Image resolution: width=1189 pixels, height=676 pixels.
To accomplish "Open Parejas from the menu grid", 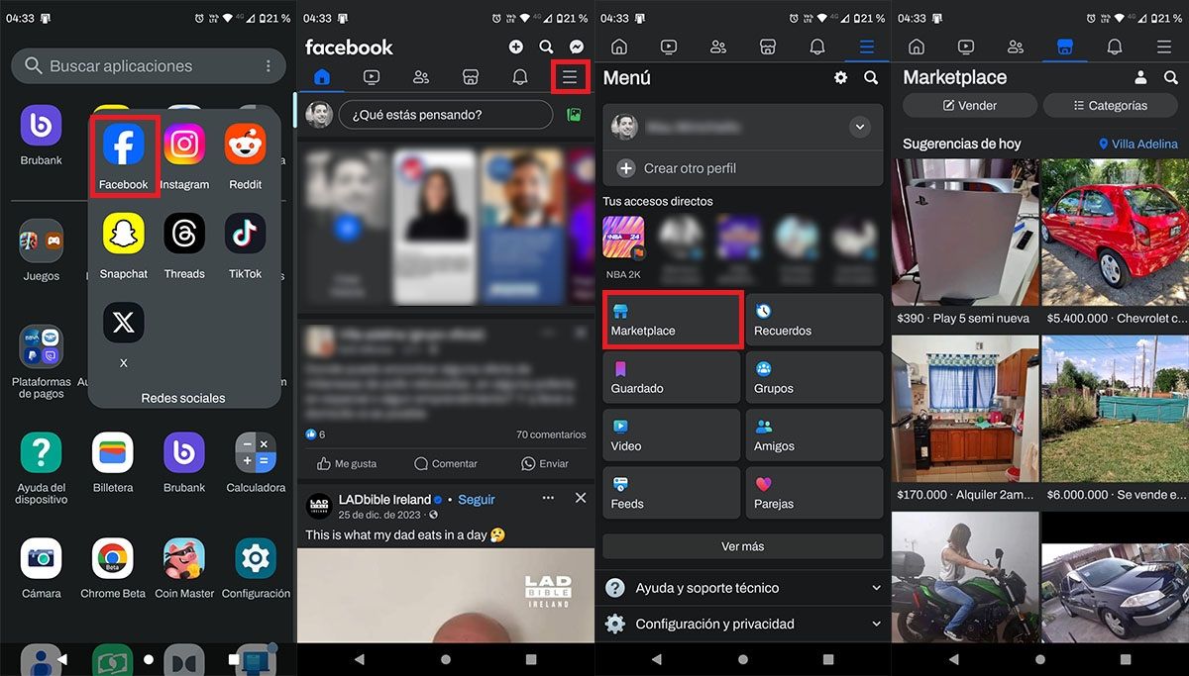I will coord(814,493).
